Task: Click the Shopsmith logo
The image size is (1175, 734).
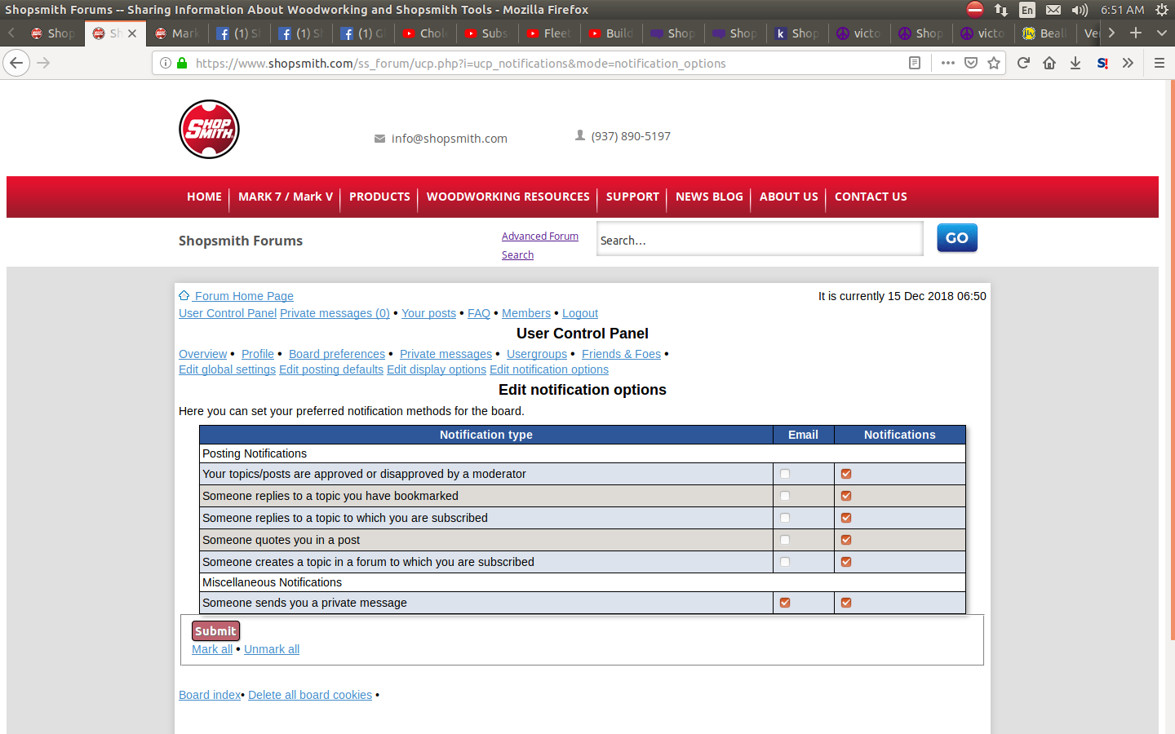Action: coord(209,129)
